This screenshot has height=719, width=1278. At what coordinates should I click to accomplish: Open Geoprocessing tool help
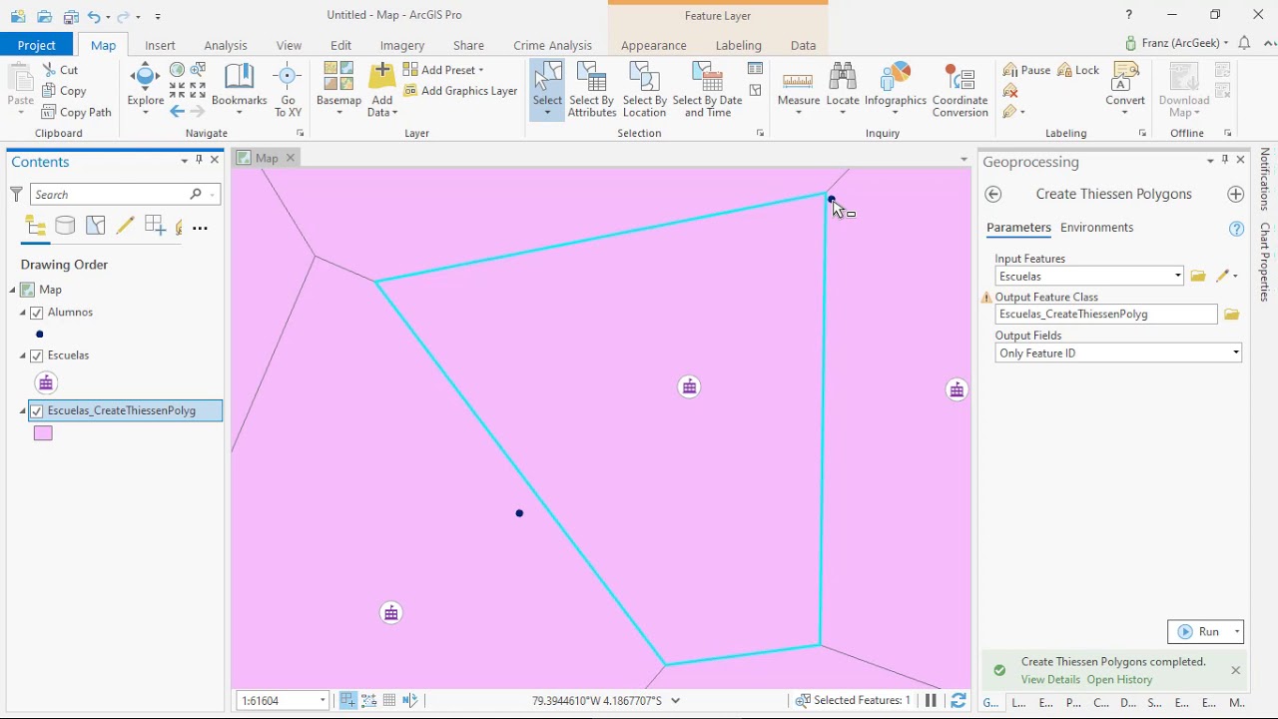(1237, 229)
